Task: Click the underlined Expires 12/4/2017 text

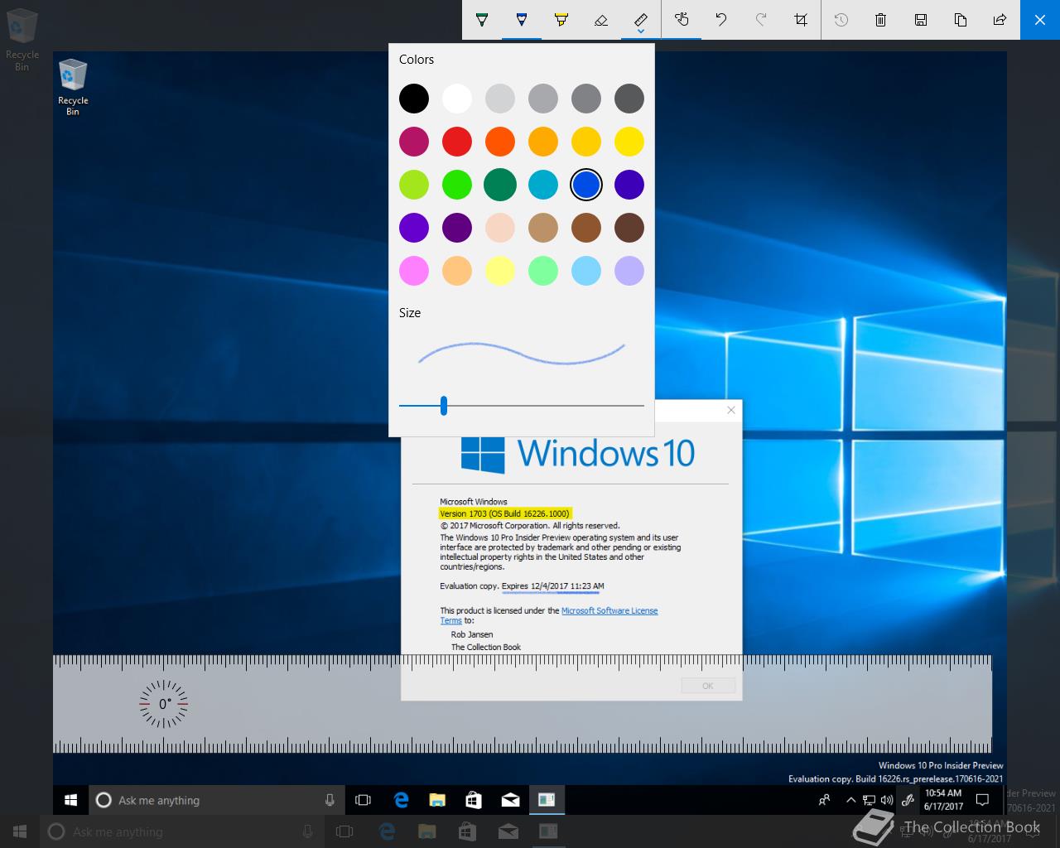Action: 553,586
